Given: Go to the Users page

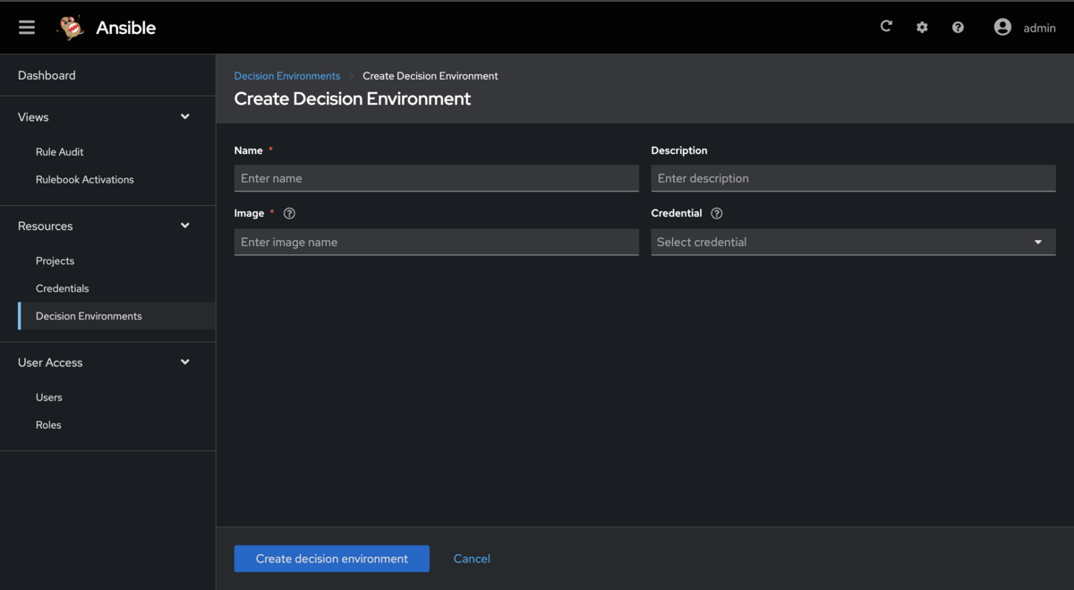Looking at the screenshot, I should click(x=48, y=397).
